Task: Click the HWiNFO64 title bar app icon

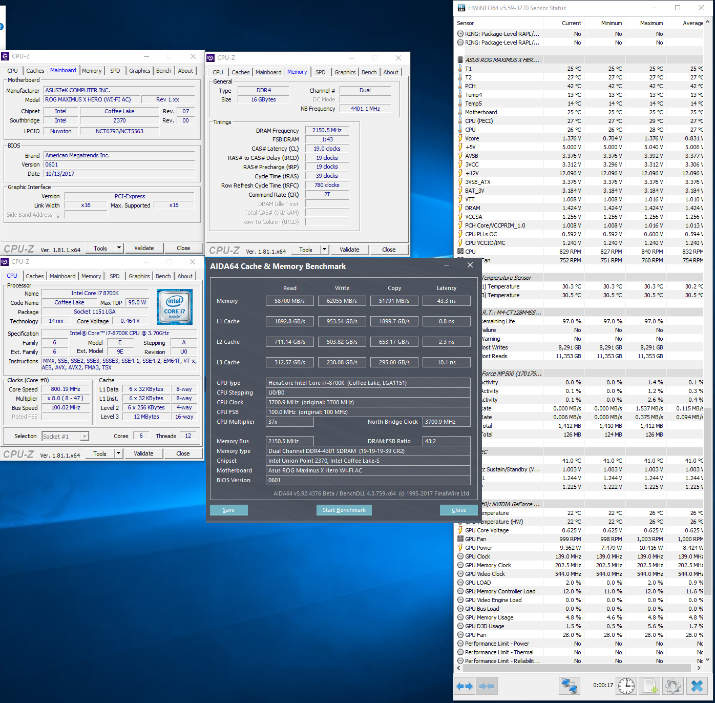Action: click(x=461, y=8)
